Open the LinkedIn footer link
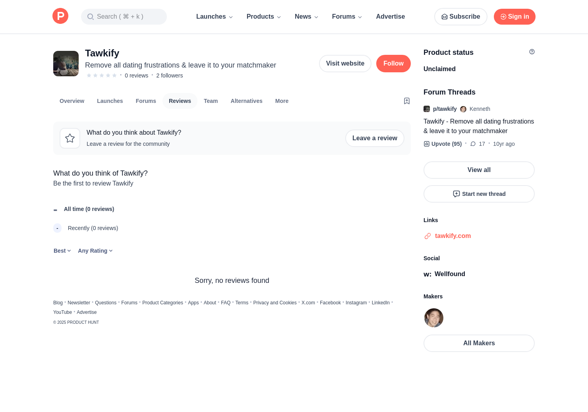The image size is (588, 412). click(x=381, y=303)
